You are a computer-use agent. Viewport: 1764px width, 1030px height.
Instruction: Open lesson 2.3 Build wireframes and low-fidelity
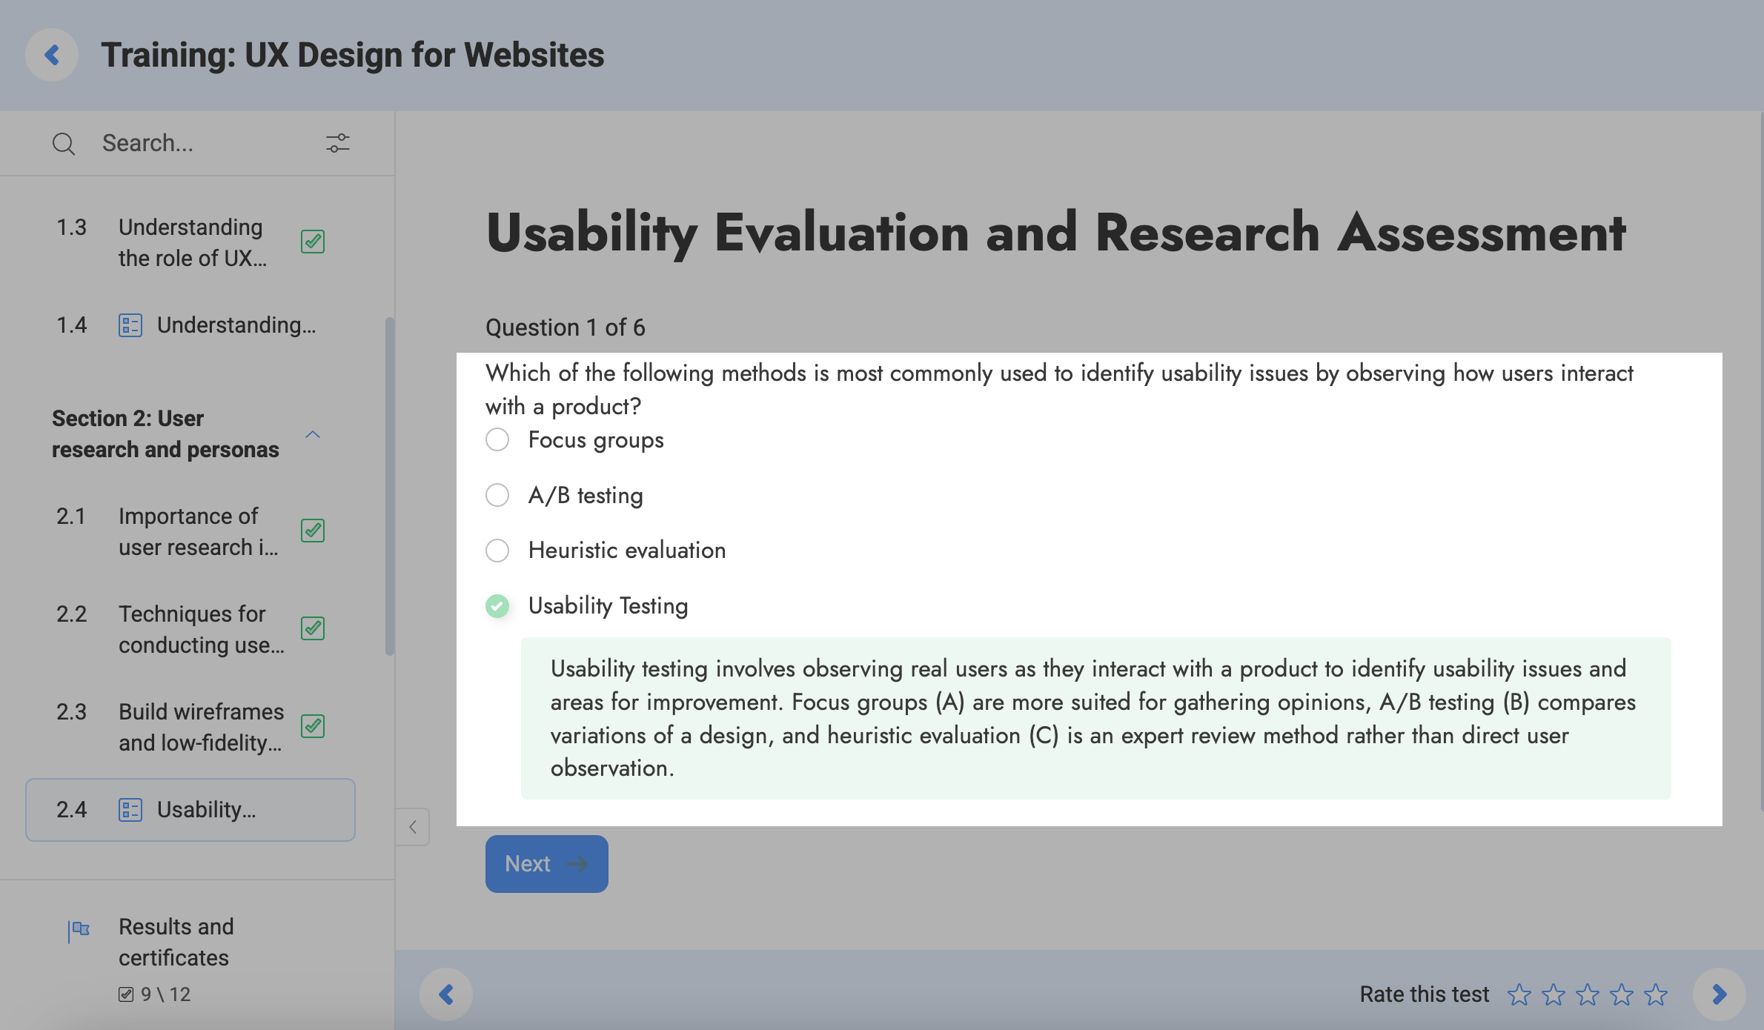pyautogui.click(x=201, y=727)
